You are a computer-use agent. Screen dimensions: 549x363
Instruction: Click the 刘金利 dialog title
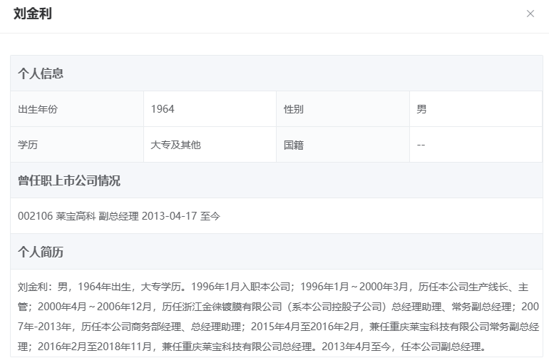point(33,14)
